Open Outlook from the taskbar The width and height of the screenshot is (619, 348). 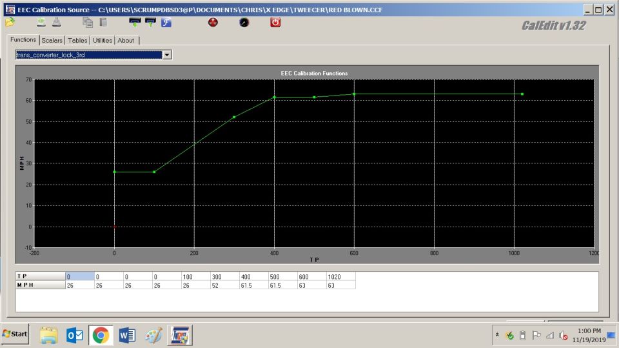click(75, 336)
